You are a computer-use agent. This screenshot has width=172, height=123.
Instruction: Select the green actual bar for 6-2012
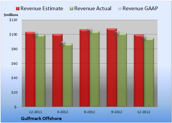(x=95, y=69)
